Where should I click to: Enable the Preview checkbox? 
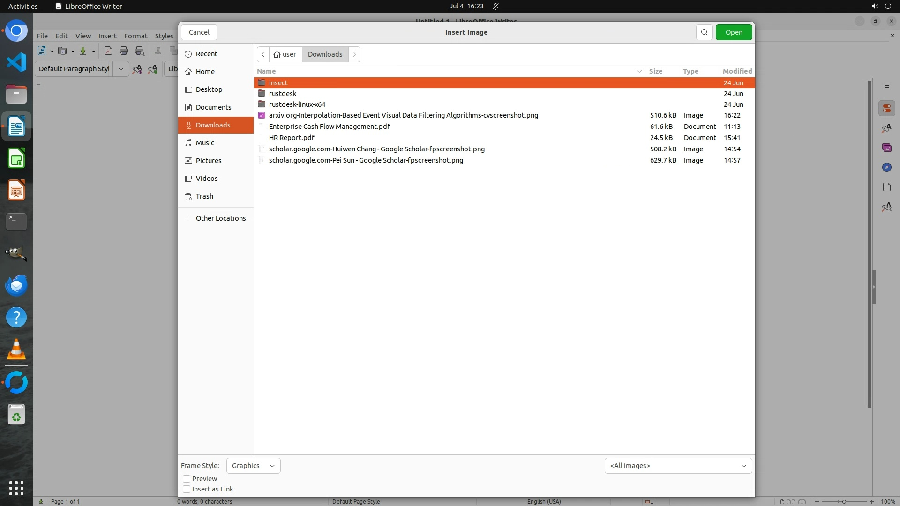click(x=187, y=479)
